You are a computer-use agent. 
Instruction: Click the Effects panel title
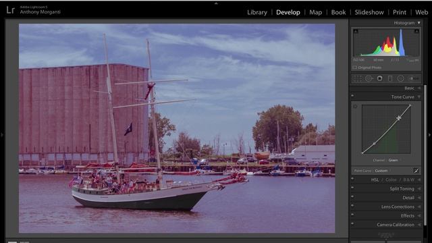(x=408, y=216)
